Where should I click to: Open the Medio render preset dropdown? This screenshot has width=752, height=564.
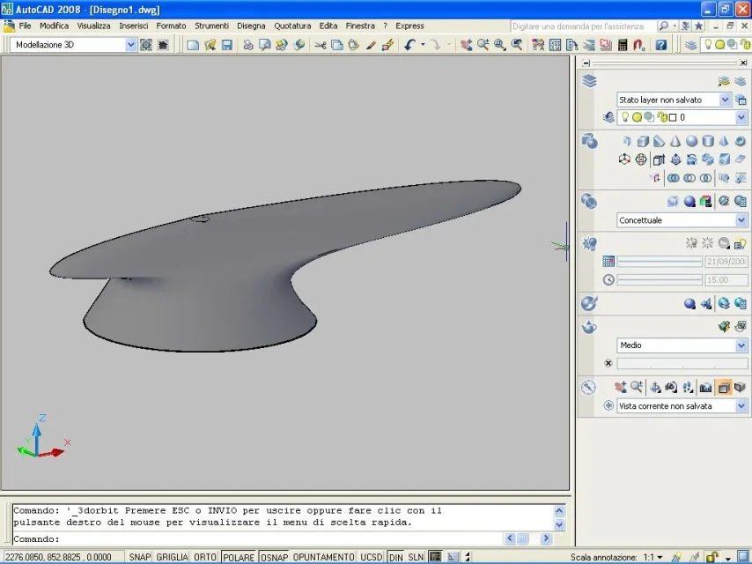[741, 345]
